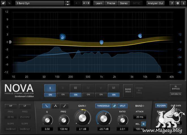Click the threshold knob
This screenshot has height=135, width=187.
pos(104,118)
